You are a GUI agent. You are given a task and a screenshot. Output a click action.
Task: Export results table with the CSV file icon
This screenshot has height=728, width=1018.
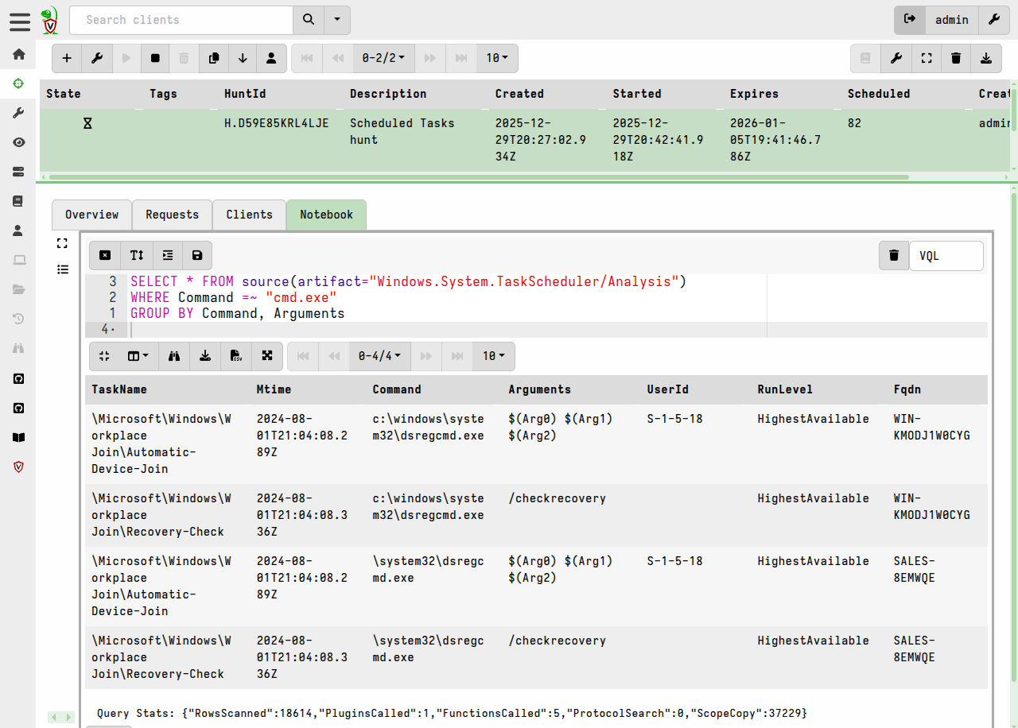click(x=236, y=356)
